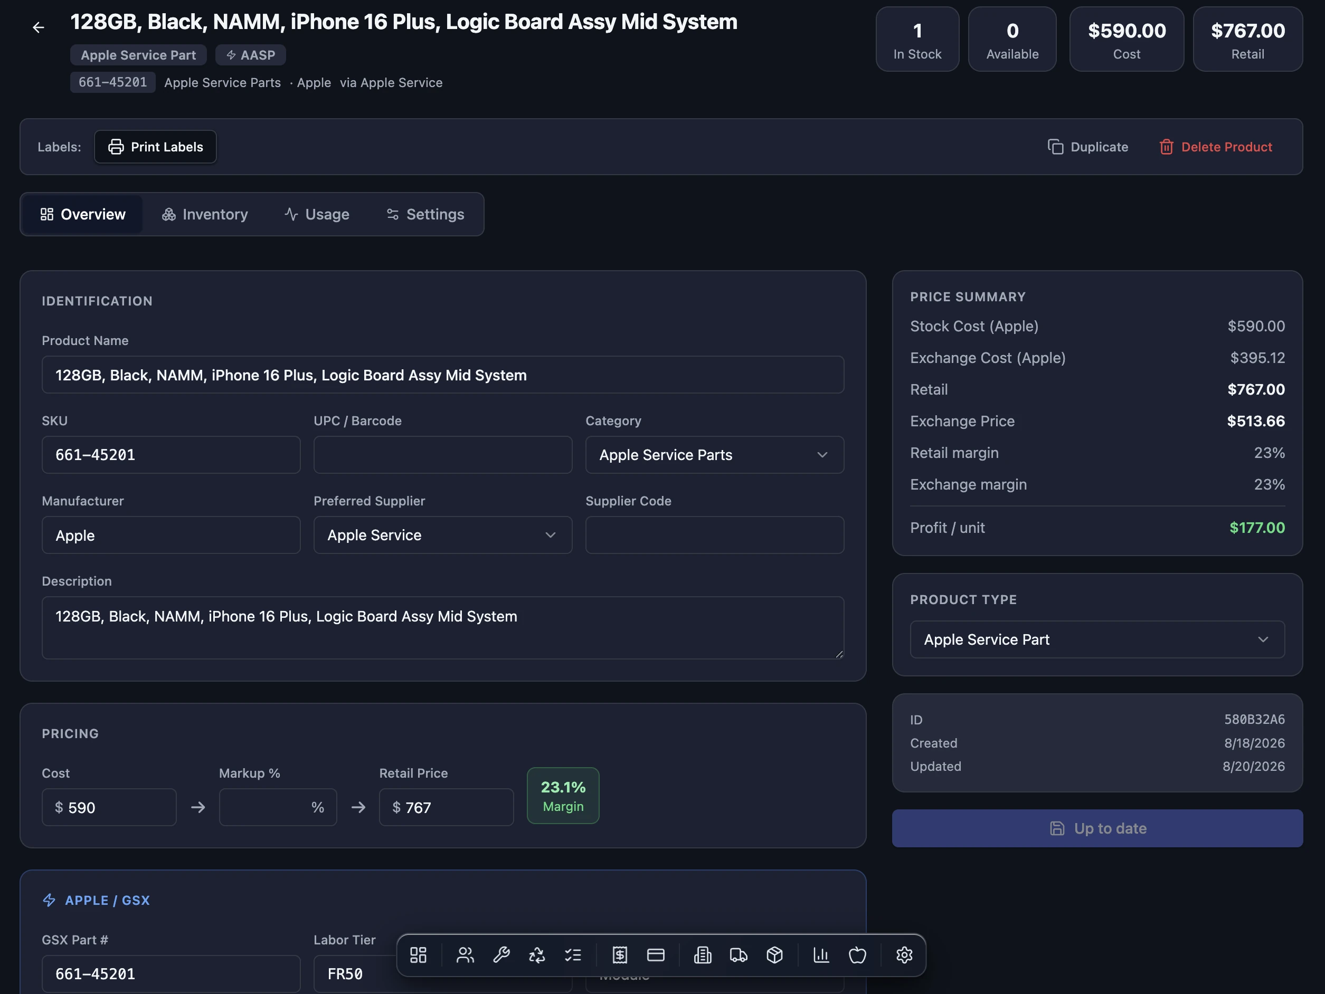The width and height of the screenshot is (1325, 994).
Task: Click the 661-45201 SKU chip in header
Action: click(x=112, y=83)
